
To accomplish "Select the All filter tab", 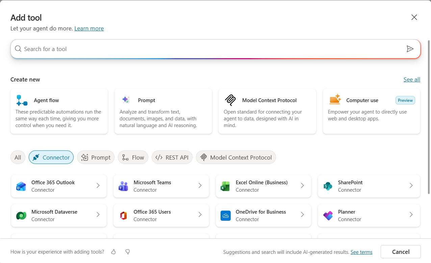I will point(18,157).
